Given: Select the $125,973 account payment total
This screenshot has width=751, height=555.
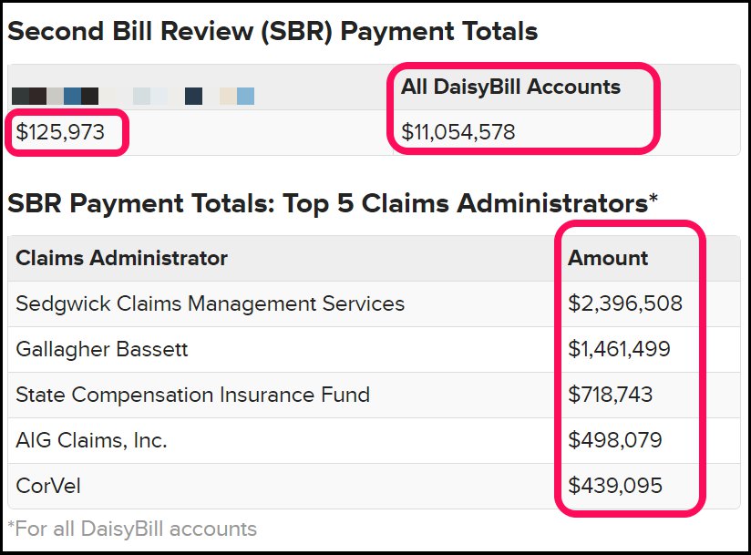Looking at the screenshot, I should pyautogui.click(x=60, y=132).
